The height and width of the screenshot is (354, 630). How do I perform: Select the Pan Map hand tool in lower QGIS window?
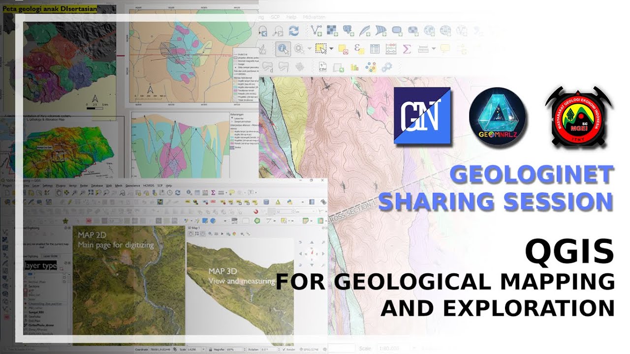(60, 193)
